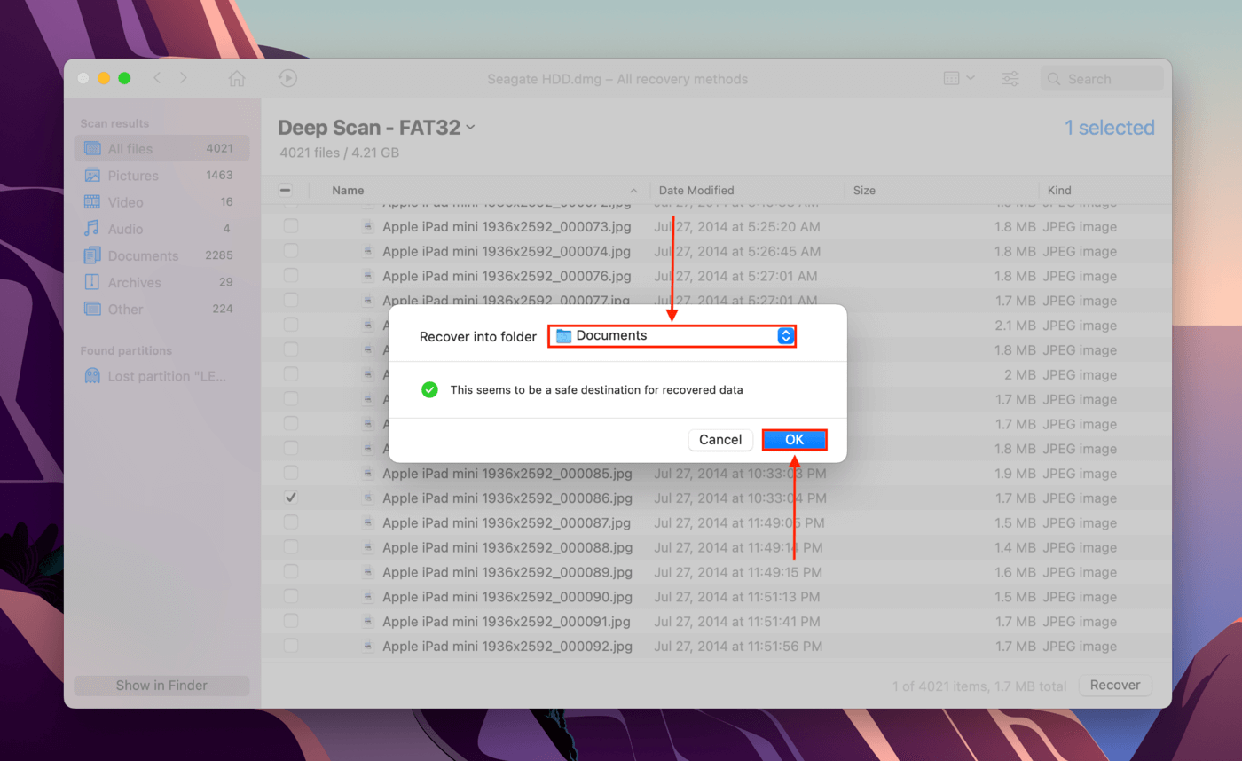Select the Video category
Screen dimensions: 1242x761
click(x=161, y=202)
